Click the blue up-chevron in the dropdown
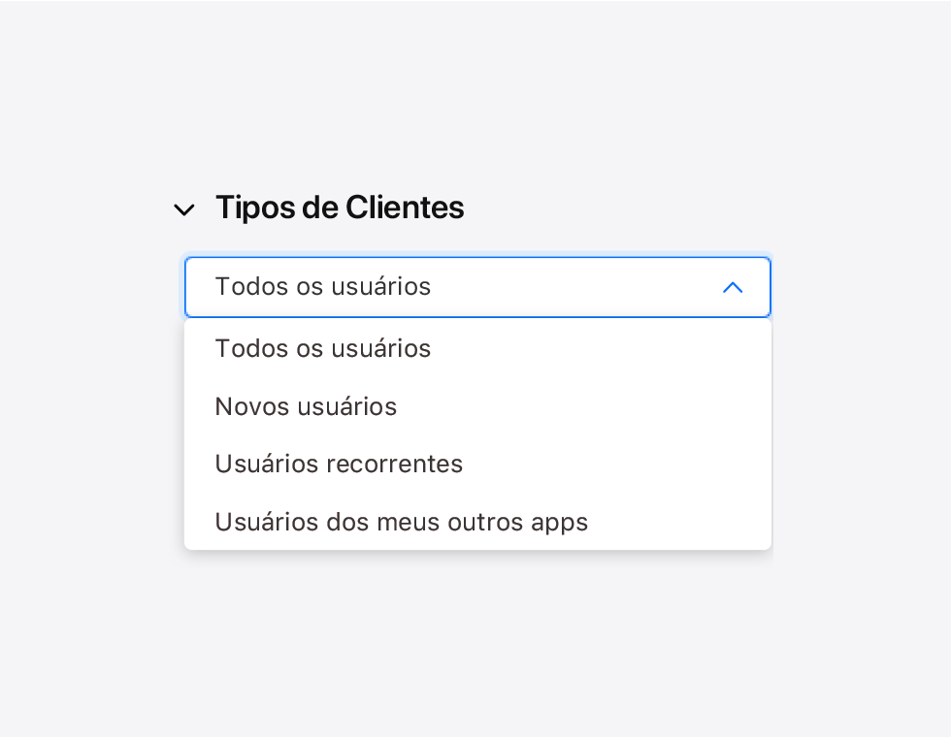The width and height of the screenshot is (951, 737). pos(733,287)
